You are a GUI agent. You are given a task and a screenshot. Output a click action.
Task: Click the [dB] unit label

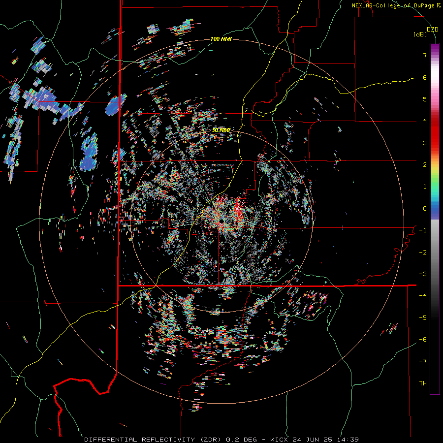(x=420, y=34)
